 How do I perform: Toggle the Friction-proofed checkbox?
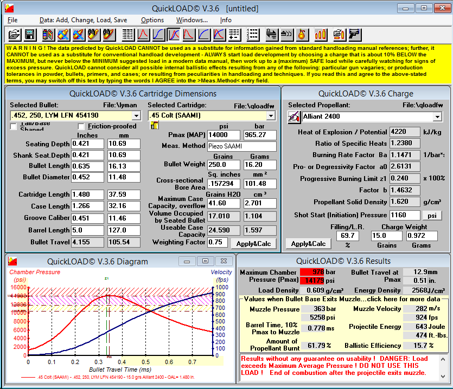(81, 126)
